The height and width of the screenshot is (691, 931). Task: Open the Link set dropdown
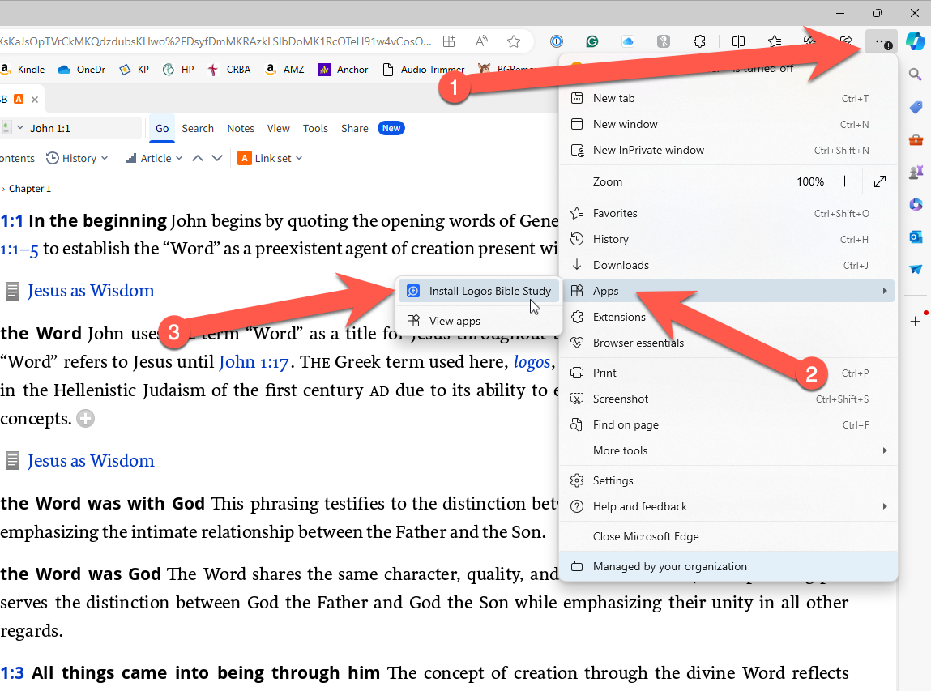click(x=270, y=158)
